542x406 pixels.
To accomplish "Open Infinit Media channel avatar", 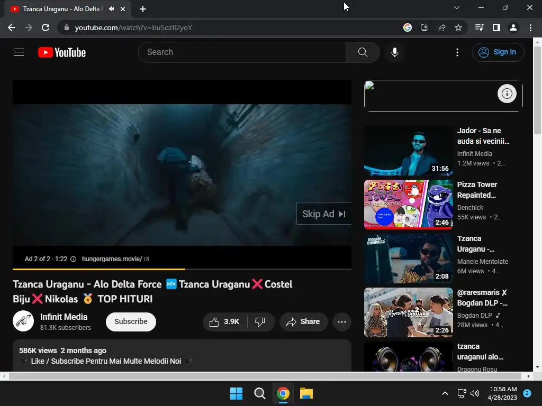I will pyautogui.click(x=23, y=321).
